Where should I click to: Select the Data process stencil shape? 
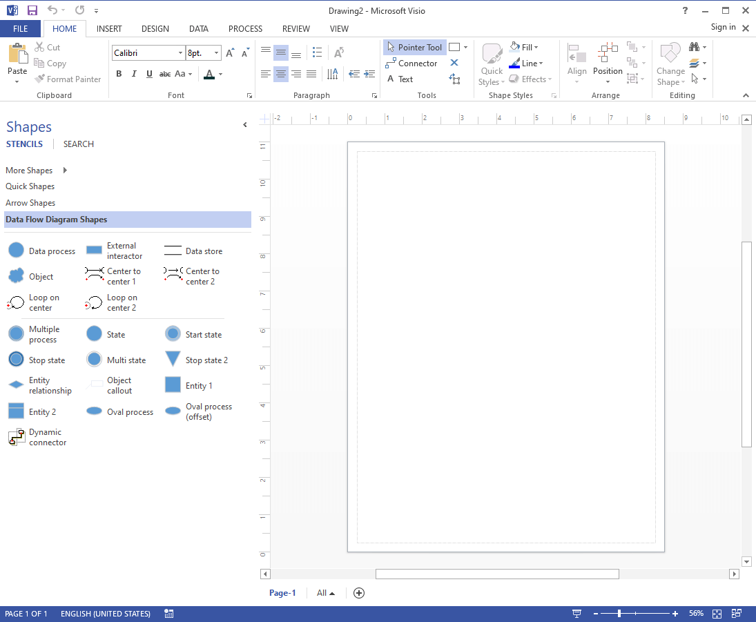click(x=16, y=250)
